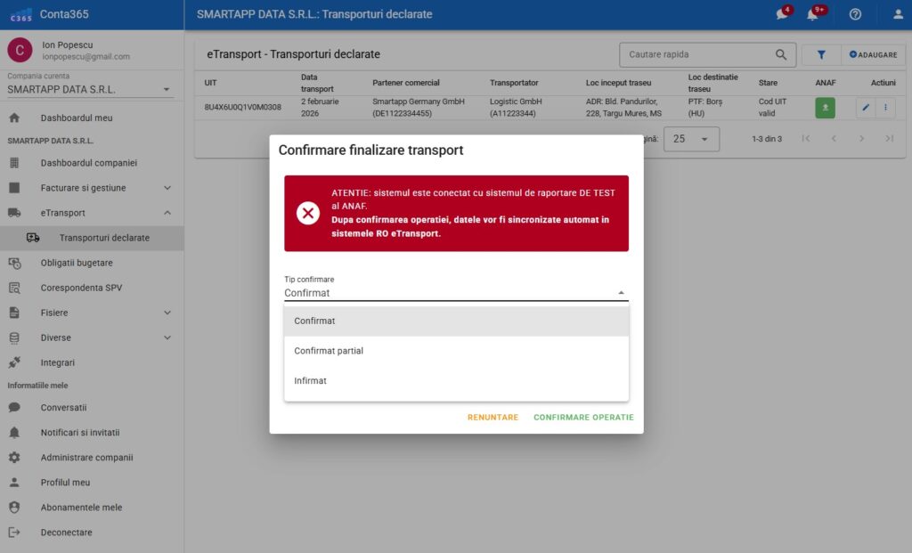Open the chat messages icon in header
Screen dimensions: 912x553
782,14
